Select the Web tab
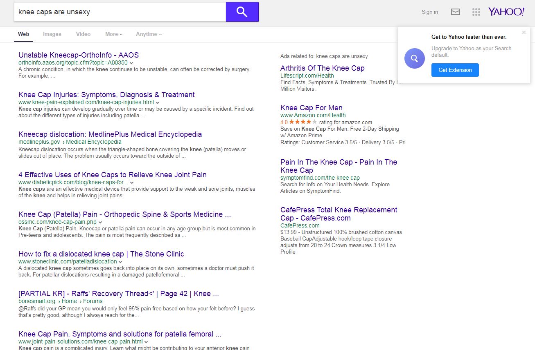The width and height of the screenshot is (535, 350). click(x=24, y=34)
